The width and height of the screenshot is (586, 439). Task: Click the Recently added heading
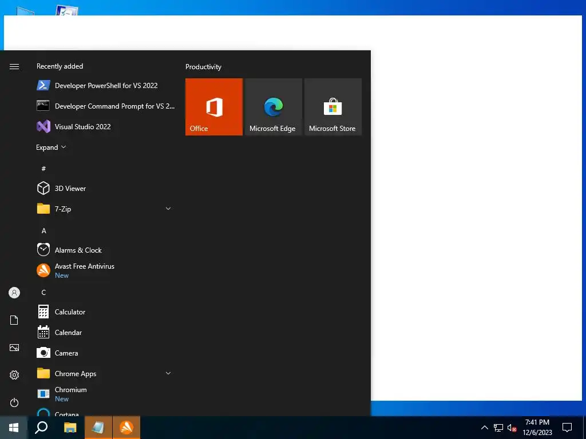60,66
